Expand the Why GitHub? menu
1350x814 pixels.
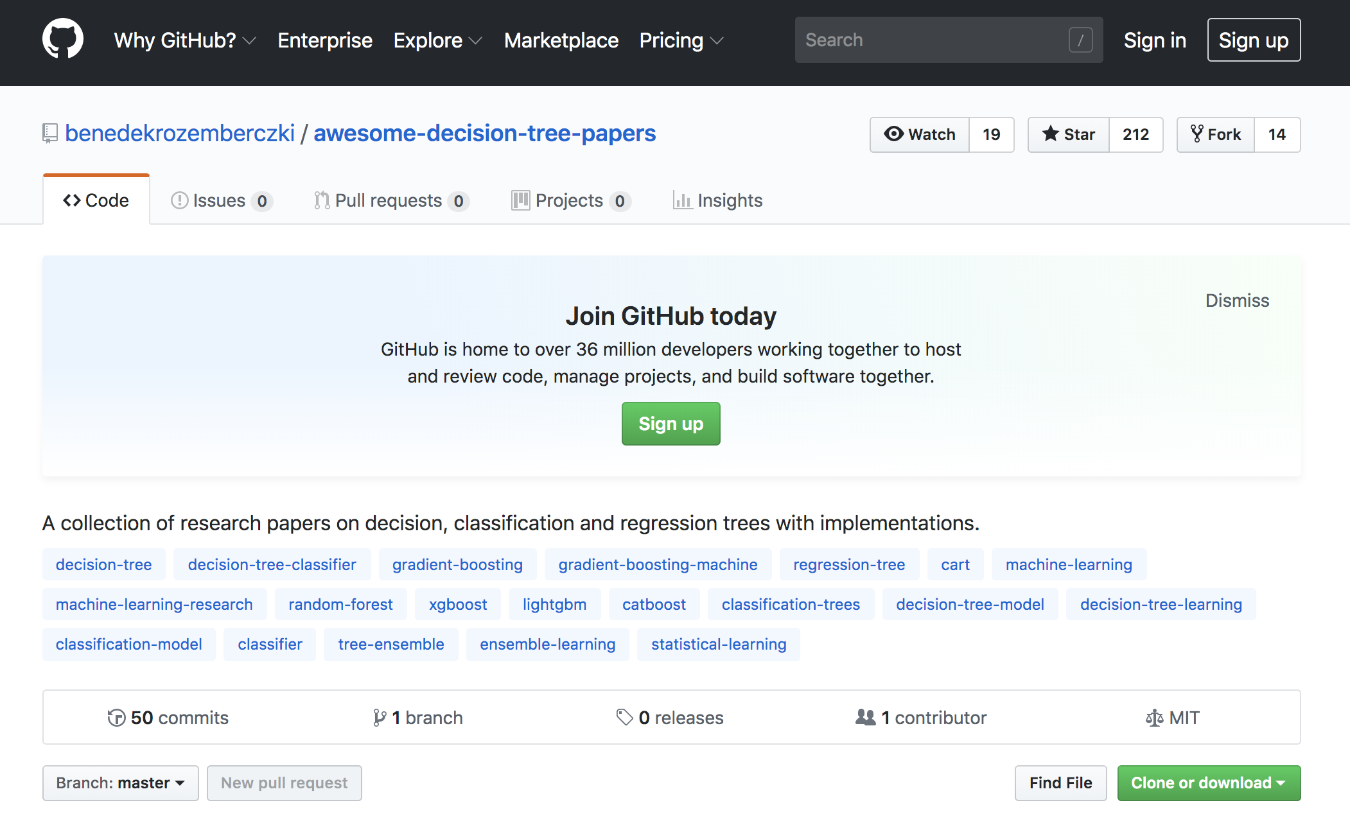pyautogui.click(x=184, y=40)
